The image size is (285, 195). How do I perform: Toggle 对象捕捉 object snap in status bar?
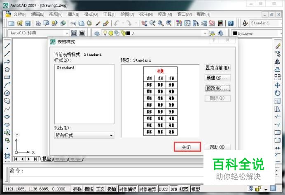click(127, 189)
